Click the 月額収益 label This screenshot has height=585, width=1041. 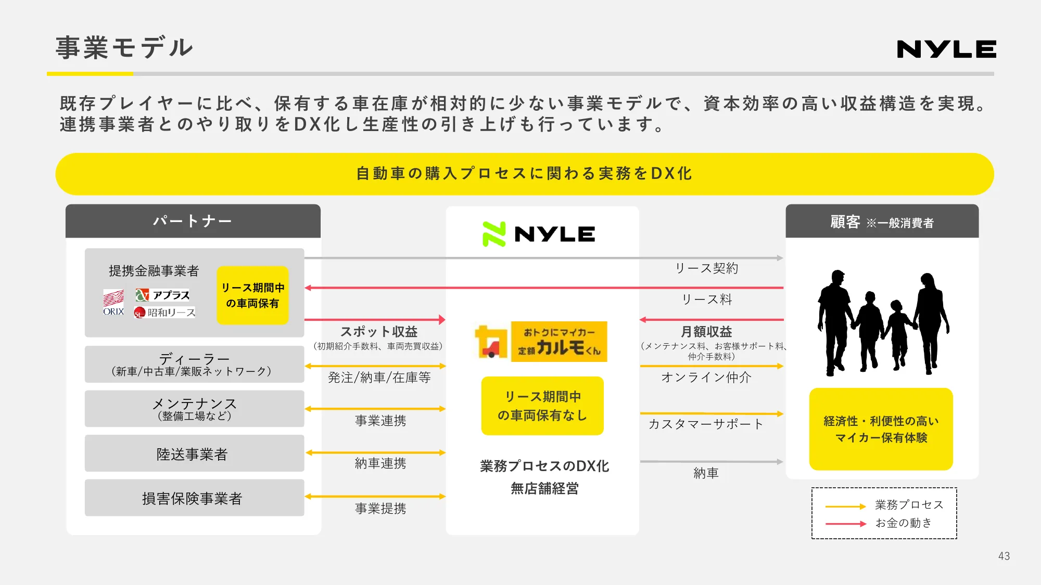coord(707,332)
